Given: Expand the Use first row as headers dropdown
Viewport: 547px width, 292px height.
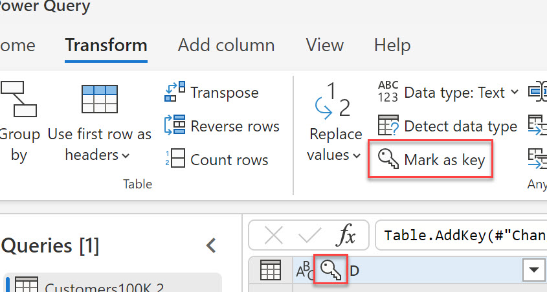Looking at the screenshot, I should point(125,156).
